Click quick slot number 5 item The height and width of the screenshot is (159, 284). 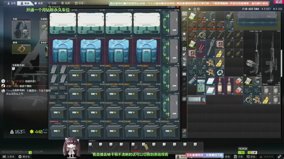click(147, 147)
